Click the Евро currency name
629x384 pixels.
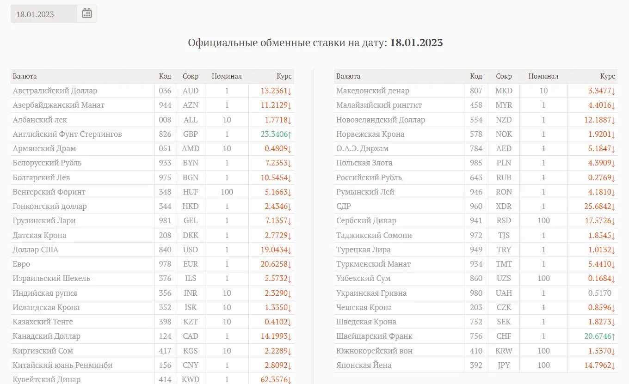21,264
